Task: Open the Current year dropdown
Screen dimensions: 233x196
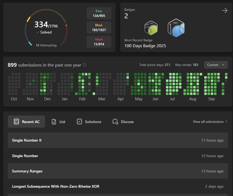Action: pos(216,65)
